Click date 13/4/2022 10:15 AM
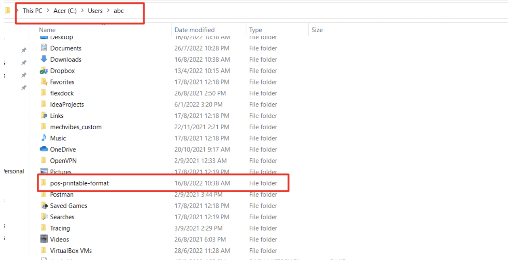Screen dimensions: 513x260 pos(202,71)
